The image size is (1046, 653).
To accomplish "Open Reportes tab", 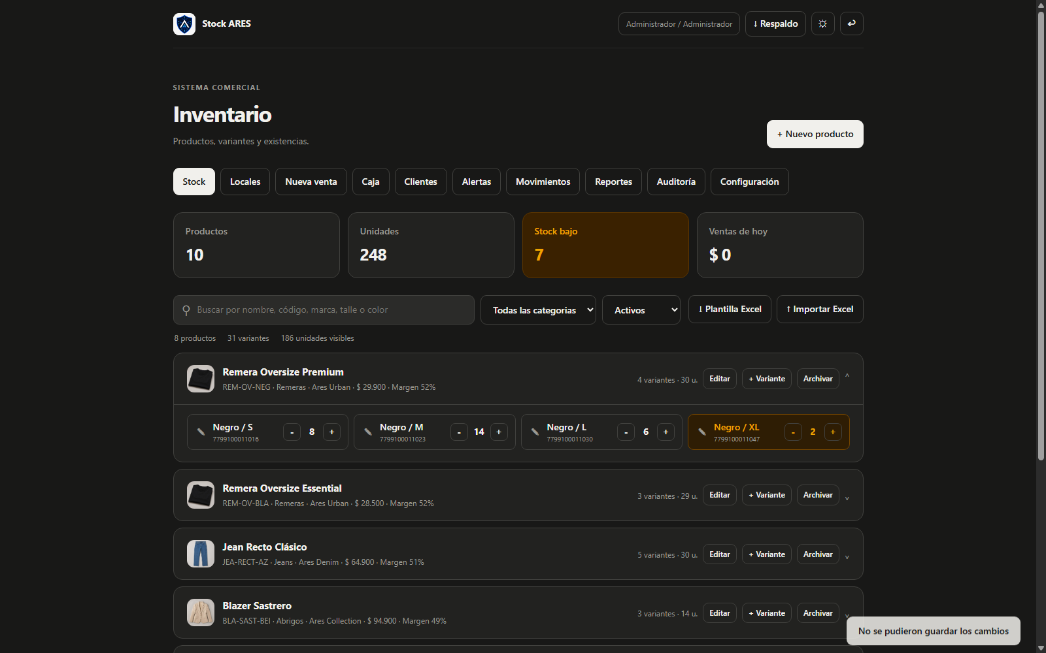I will (x=614, y=182).
